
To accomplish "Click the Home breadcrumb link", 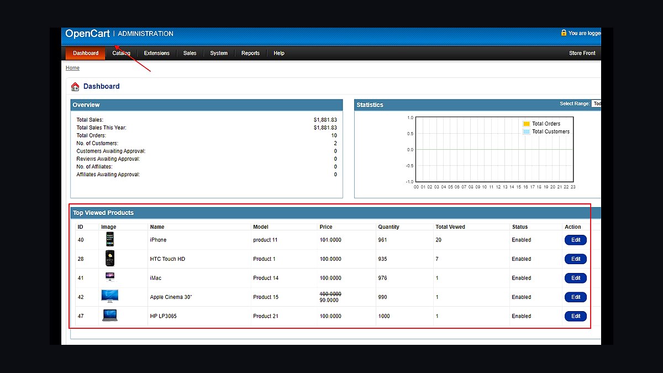I will tap(72, 68).
